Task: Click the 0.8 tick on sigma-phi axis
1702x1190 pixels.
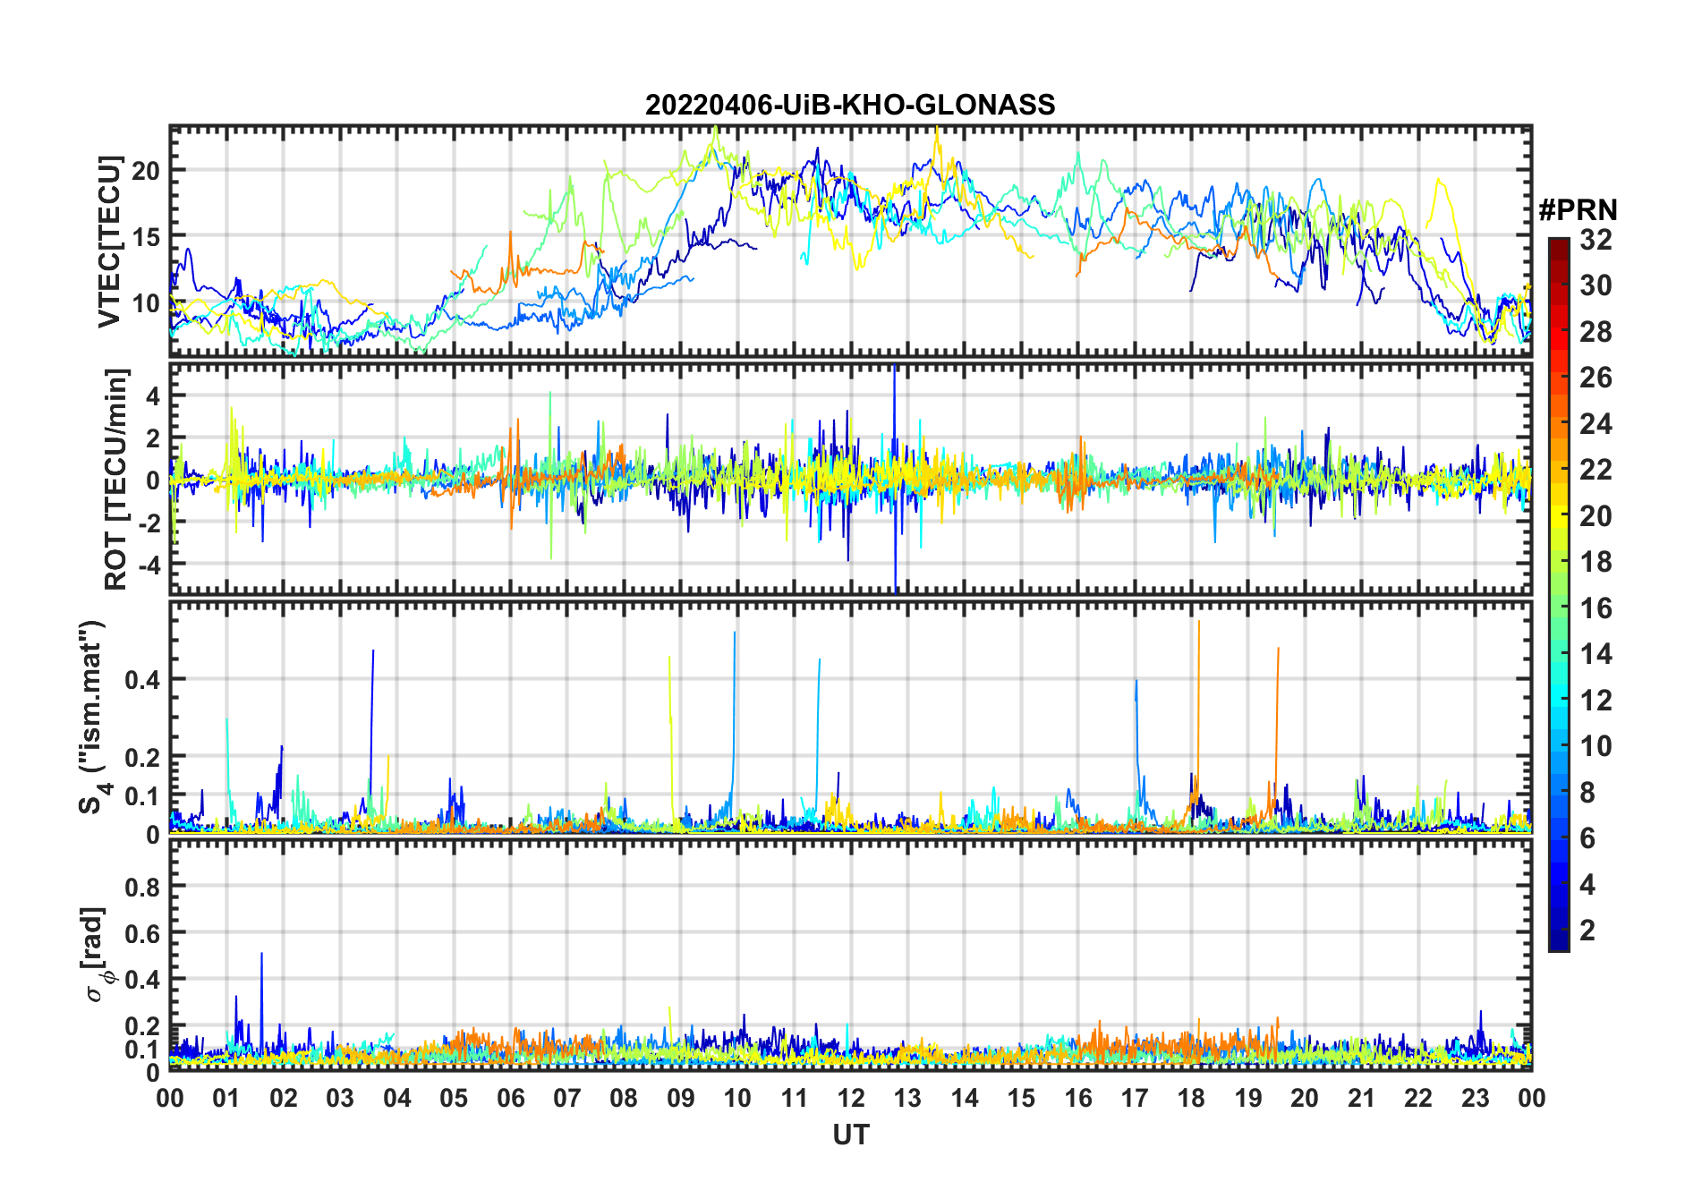Action: [x=141, y=887]
